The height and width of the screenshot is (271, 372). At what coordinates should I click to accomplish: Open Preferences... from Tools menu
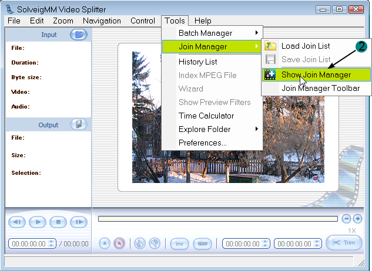[212, 143]
